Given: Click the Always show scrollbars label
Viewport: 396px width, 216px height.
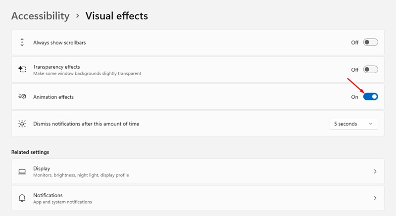Looking at the screenshot, I should [59, 43].
